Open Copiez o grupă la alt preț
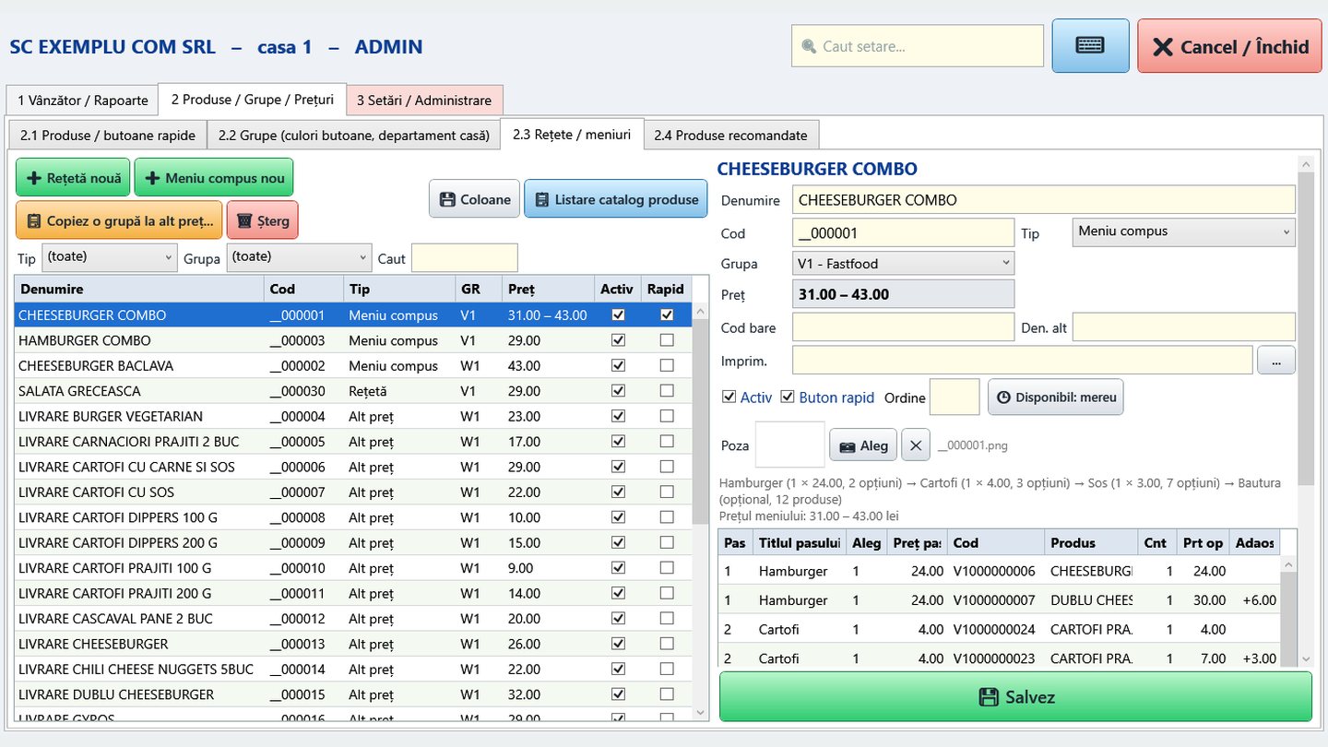Viewport: 1328px width, 747px height. tap(119, 220)
